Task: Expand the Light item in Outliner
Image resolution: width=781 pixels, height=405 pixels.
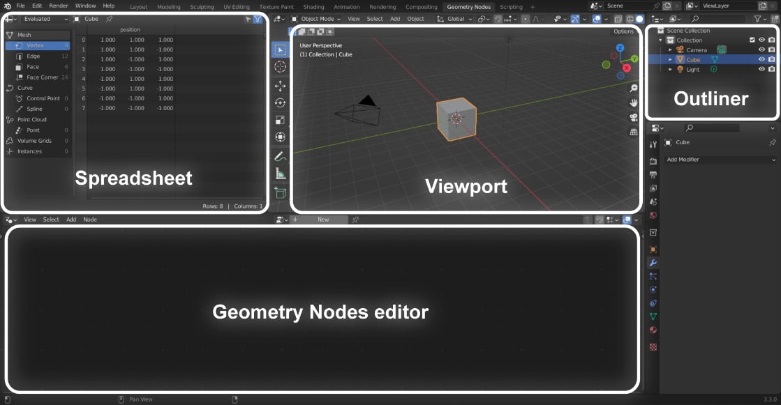Action: (671, 69)
